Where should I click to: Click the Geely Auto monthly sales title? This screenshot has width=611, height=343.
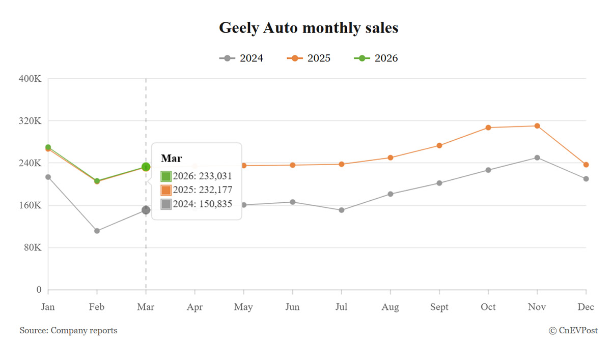tap(309, 28)
